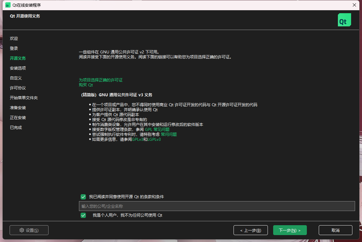Screen dimensions: 362x242
Task: Close the Qt online installer window
Action: coord(354,5)
